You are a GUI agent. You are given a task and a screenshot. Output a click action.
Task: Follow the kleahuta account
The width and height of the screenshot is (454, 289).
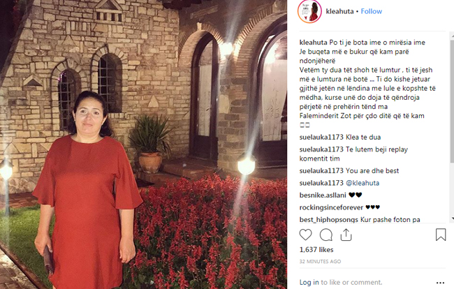(x=371, y=11)
